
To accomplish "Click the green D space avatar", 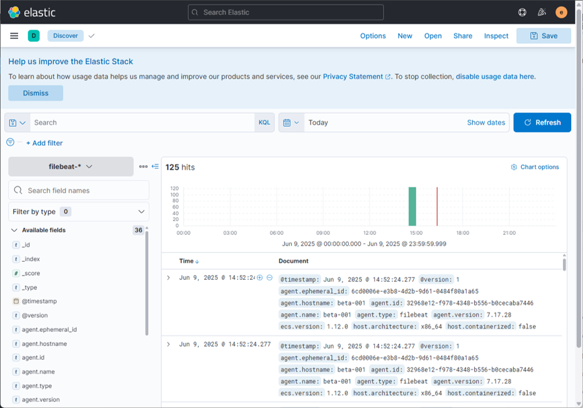I will [34, 36].
